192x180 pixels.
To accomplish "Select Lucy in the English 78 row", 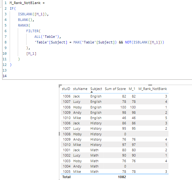I will tap(77, 102).
